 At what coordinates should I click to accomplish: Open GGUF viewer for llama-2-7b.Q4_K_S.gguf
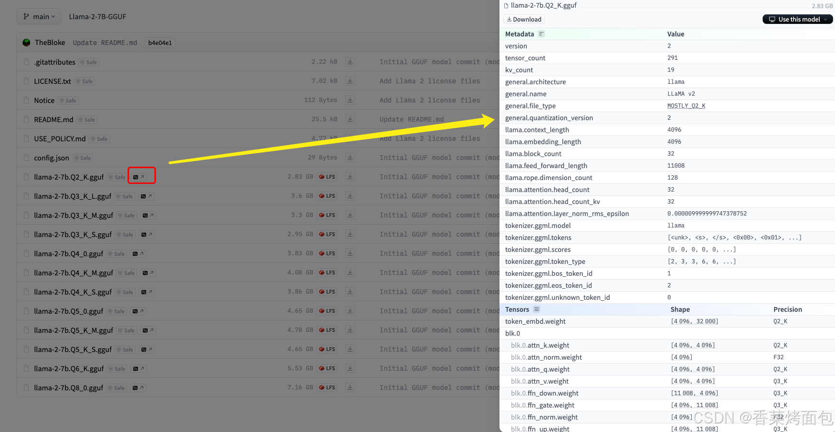(147, 292)
